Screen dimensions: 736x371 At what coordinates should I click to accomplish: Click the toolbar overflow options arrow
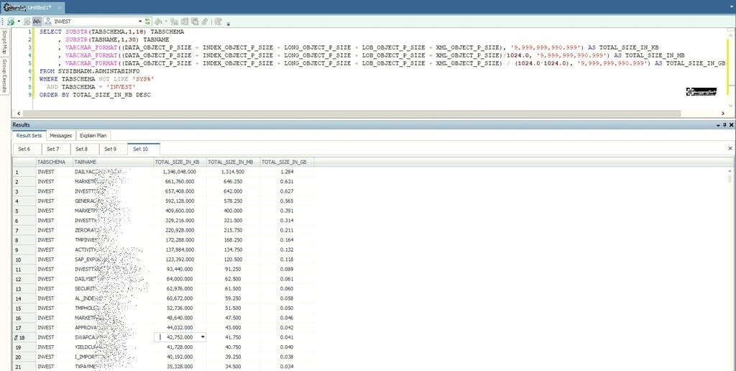[228, 23]
